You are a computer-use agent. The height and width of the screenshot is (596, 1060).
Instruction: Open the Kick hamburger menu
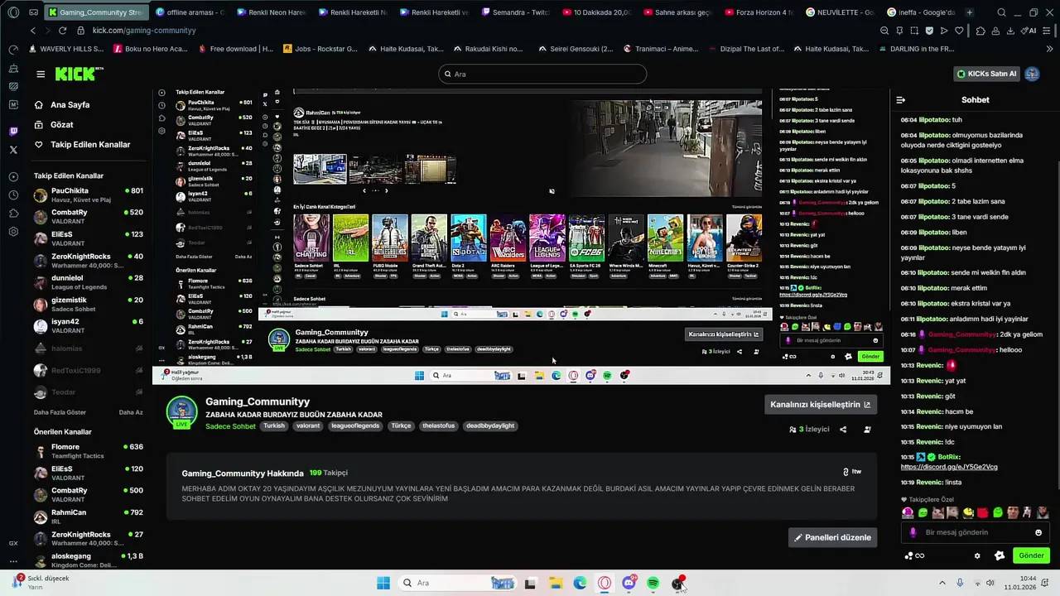click(41, 74)
